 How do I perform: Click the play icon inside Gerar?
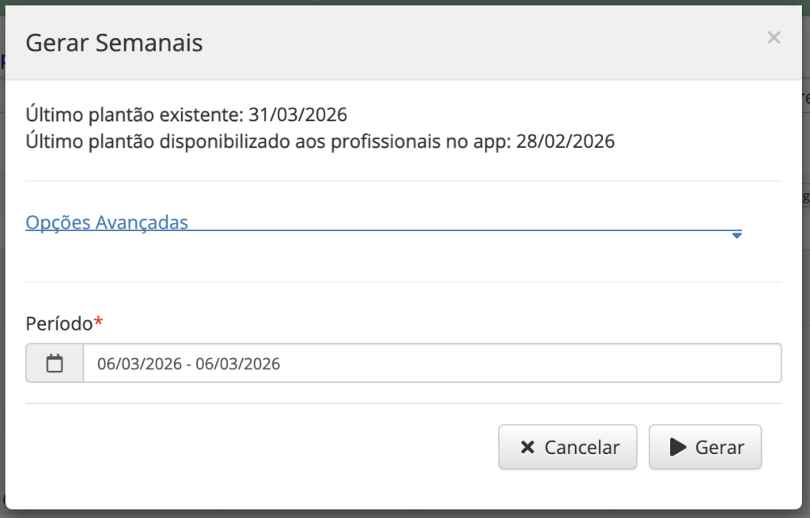pos(677,448)
